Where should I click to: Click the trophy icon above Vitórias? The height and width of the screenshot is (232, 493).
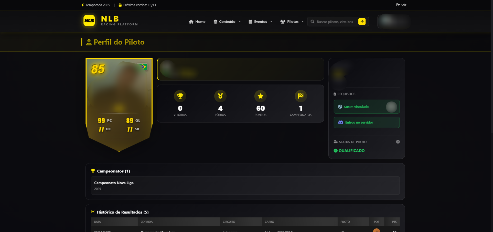[180, 96]
